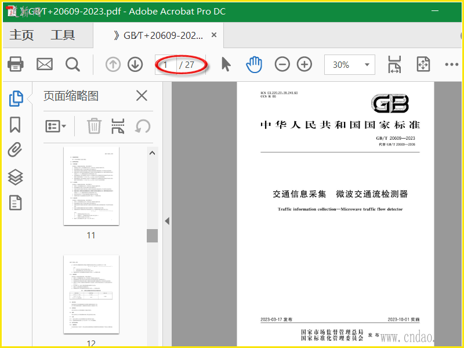This screenshot has height=348, width=464.
Task: Activate the Hand pan tool
Action: pyautogui.click(x=254, y=64)
